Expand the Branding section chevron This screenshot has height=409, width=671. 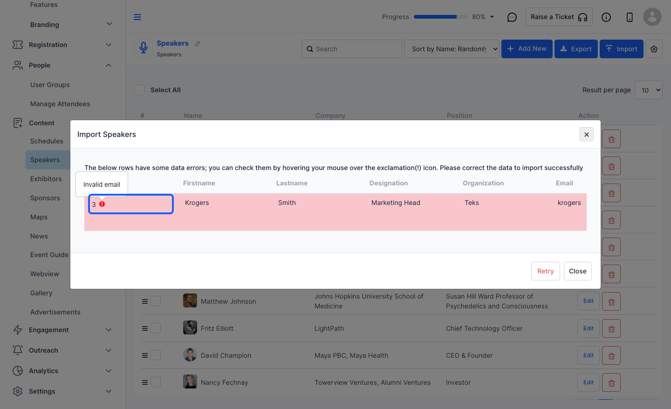click(x=109, y=24)
